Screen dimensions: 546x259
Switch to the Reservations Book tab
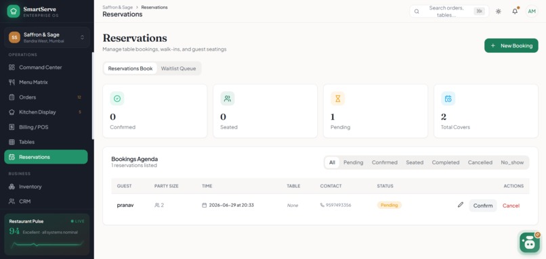(x=130, y=68)
